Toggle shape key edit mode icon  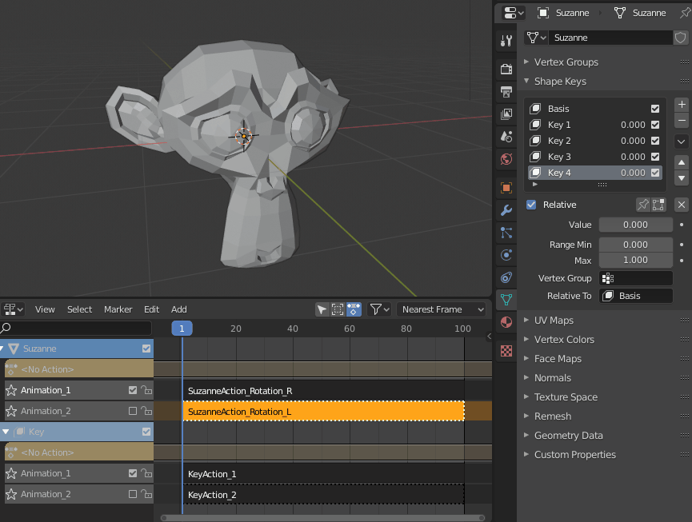(658, 205)
